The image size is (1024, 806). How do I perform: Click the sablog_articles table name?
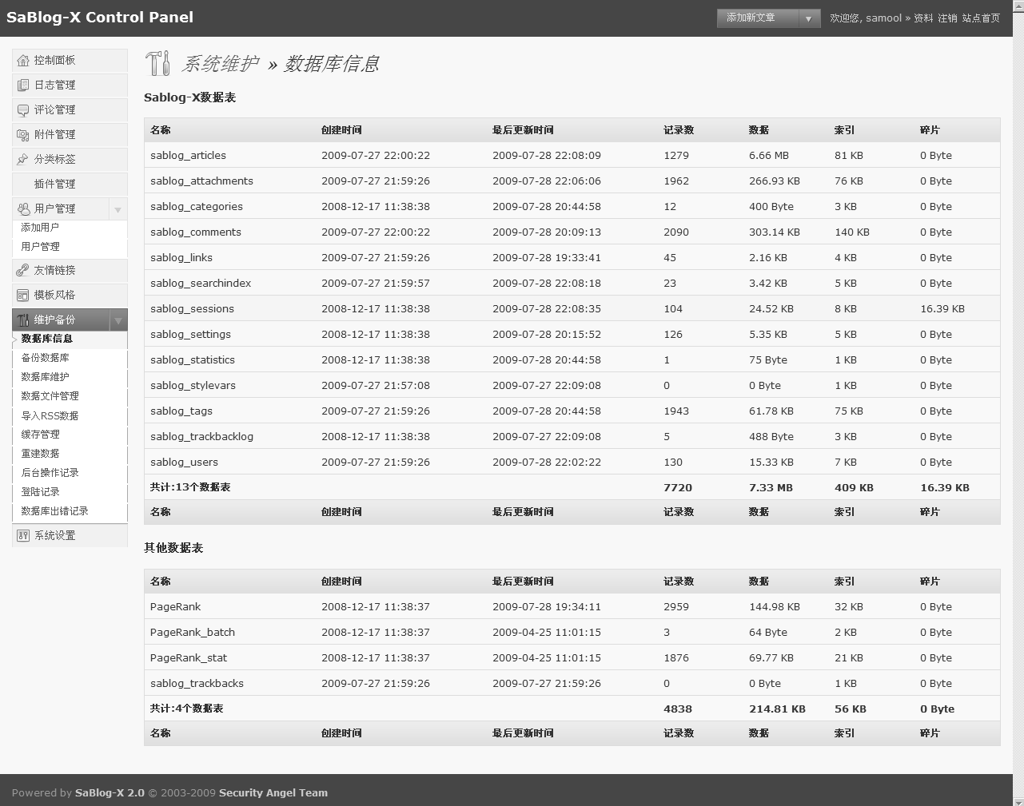coord(188,156)
